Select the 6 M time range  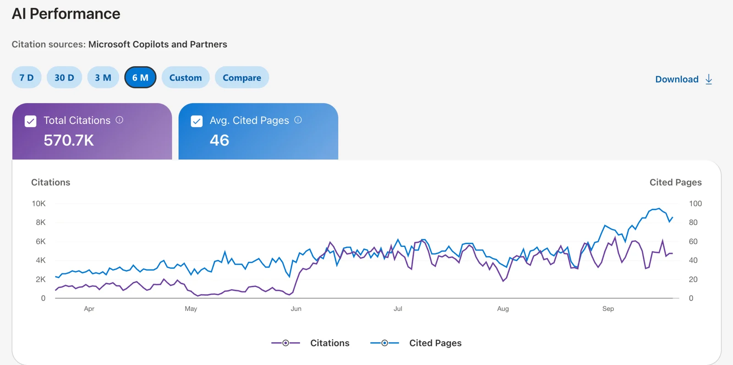(140, 77)
